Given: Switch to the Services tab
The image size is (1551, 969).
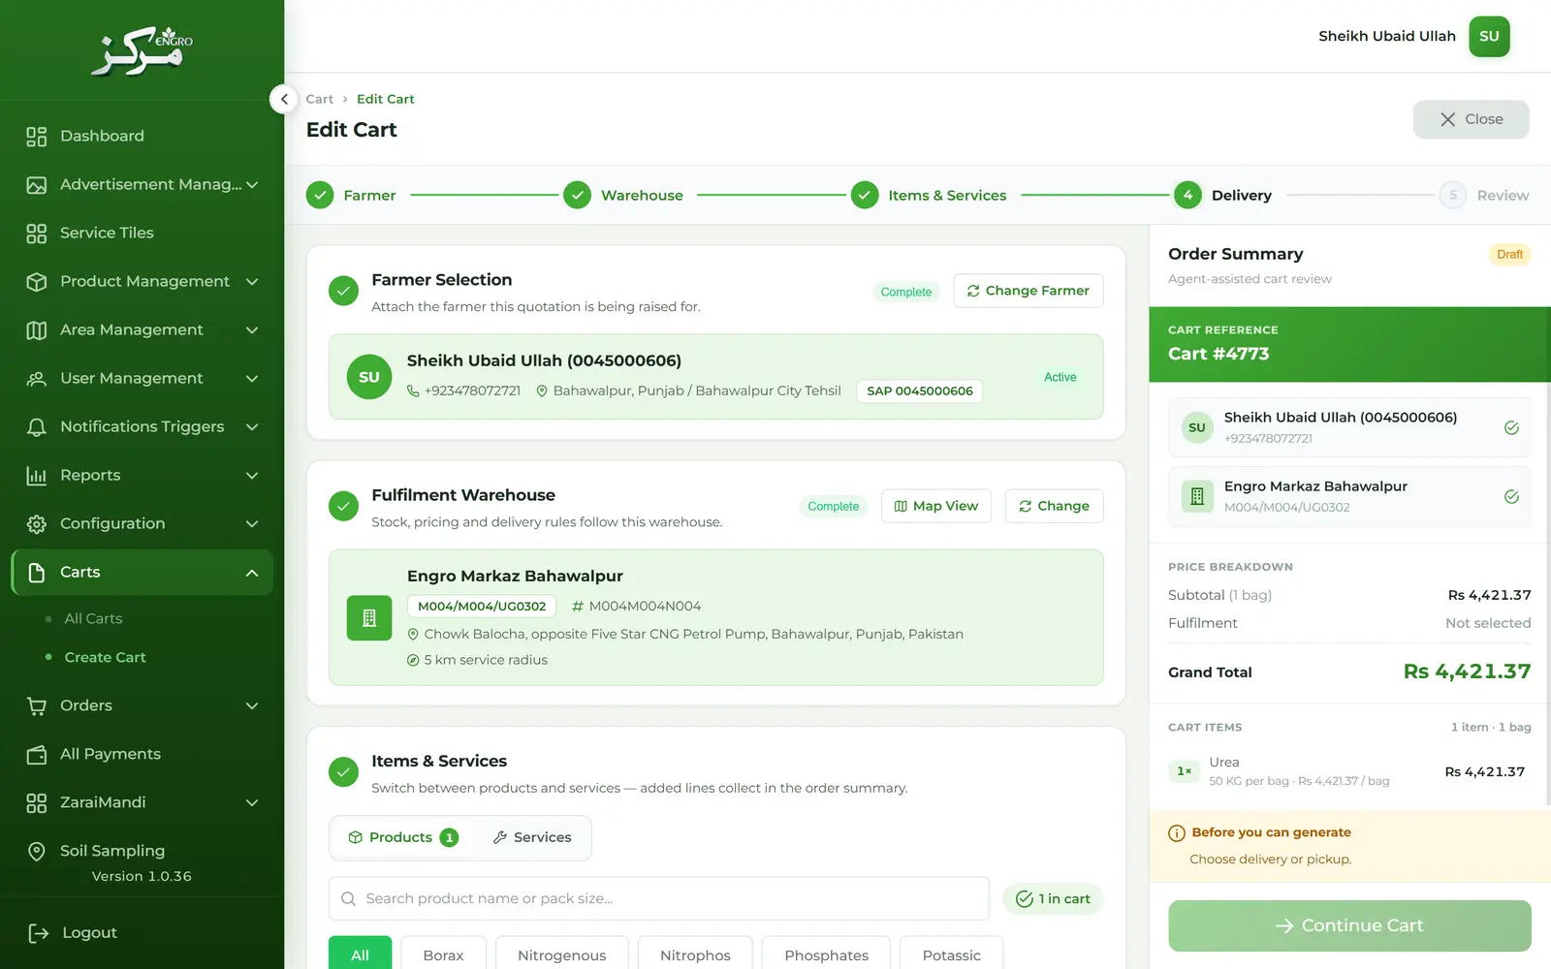Looking at the screenshot, I should tap(532, 837).
